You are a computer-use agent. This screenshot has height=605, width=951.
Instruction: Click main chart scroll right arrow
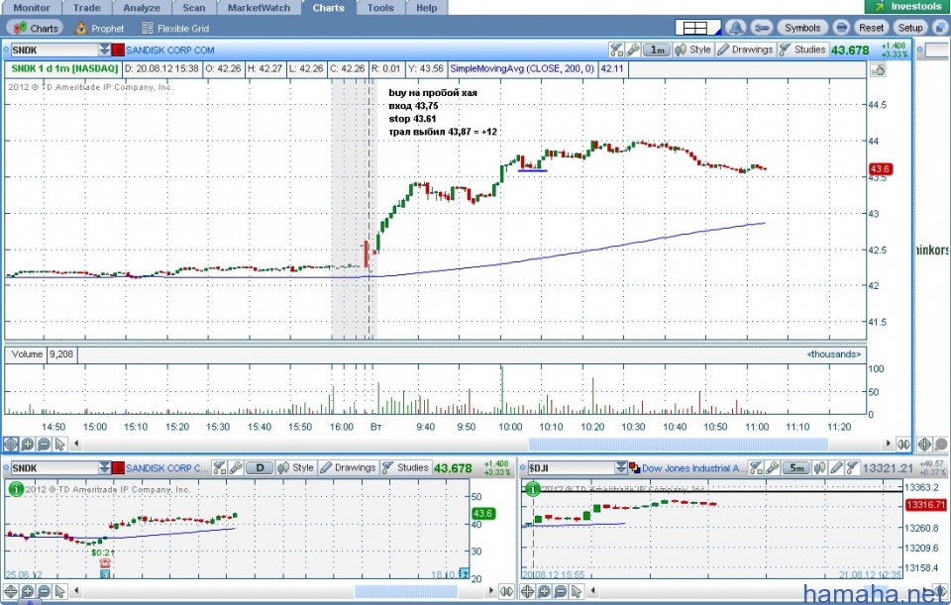pyautogui.click(x=888, y=444)
